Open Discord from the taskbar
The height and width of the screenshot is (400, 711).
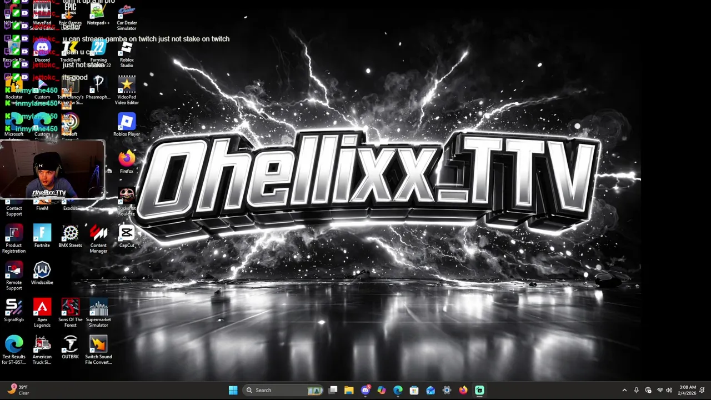[x=365, y=390]
